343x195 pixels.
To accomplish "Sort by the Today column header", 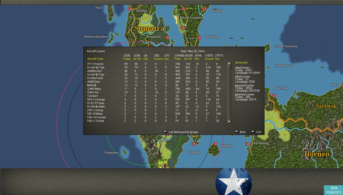I will point(127,59).
